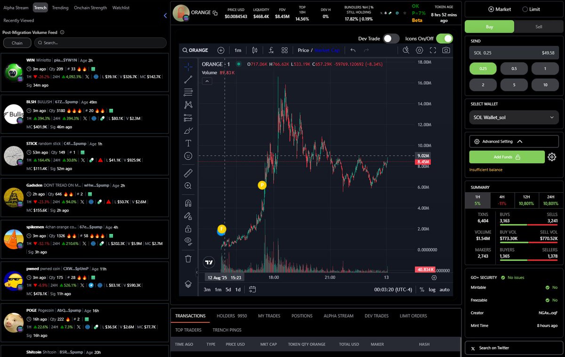Select the 4H summary period
Screen dimensions: 565x357
[x=502, y=200]
